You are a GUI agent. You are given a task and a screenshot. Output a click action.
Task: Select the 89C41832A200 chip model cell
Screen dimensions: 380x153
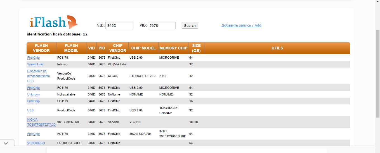tap(140, 134)
